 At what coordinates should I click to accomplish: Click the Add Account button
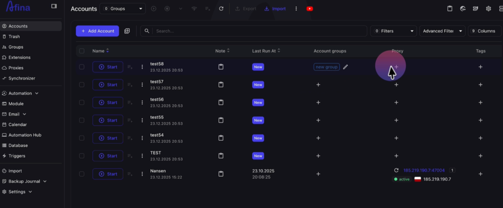point(98,31)
